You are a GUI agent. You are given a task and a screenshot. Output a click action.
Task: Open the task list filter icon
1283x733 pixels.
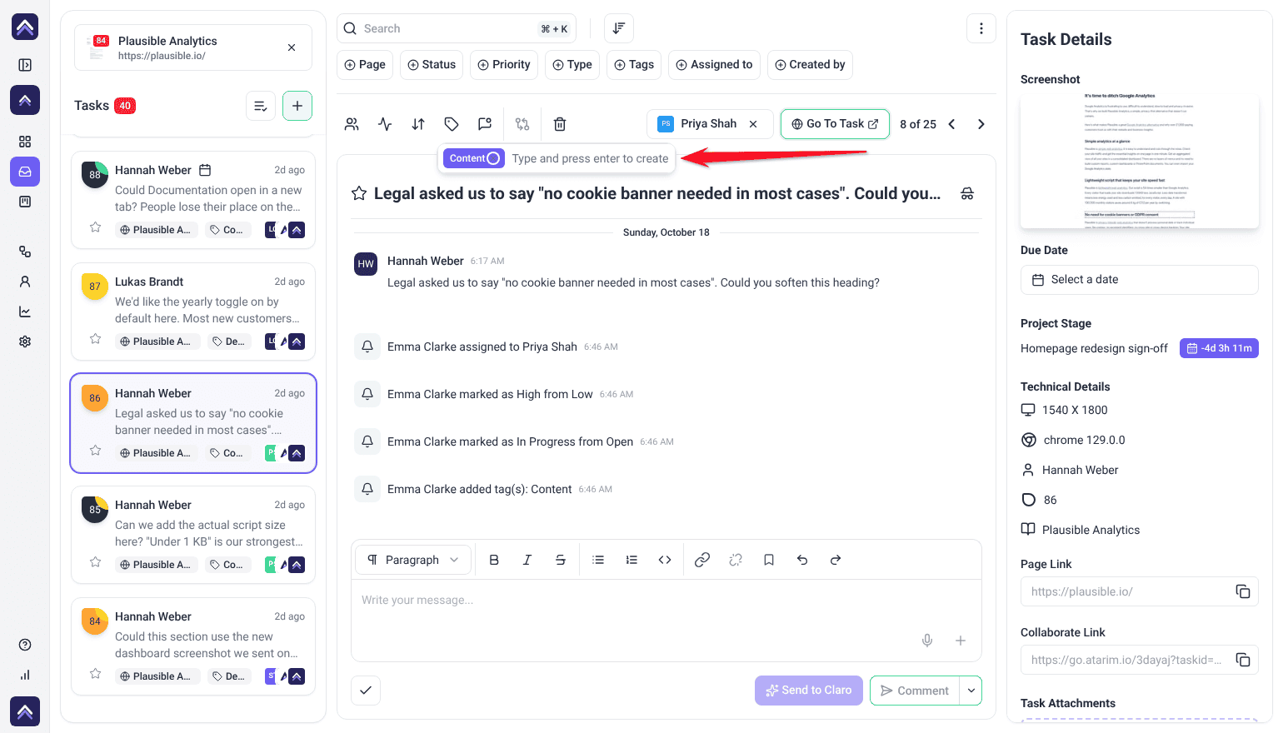coord(261,106)
